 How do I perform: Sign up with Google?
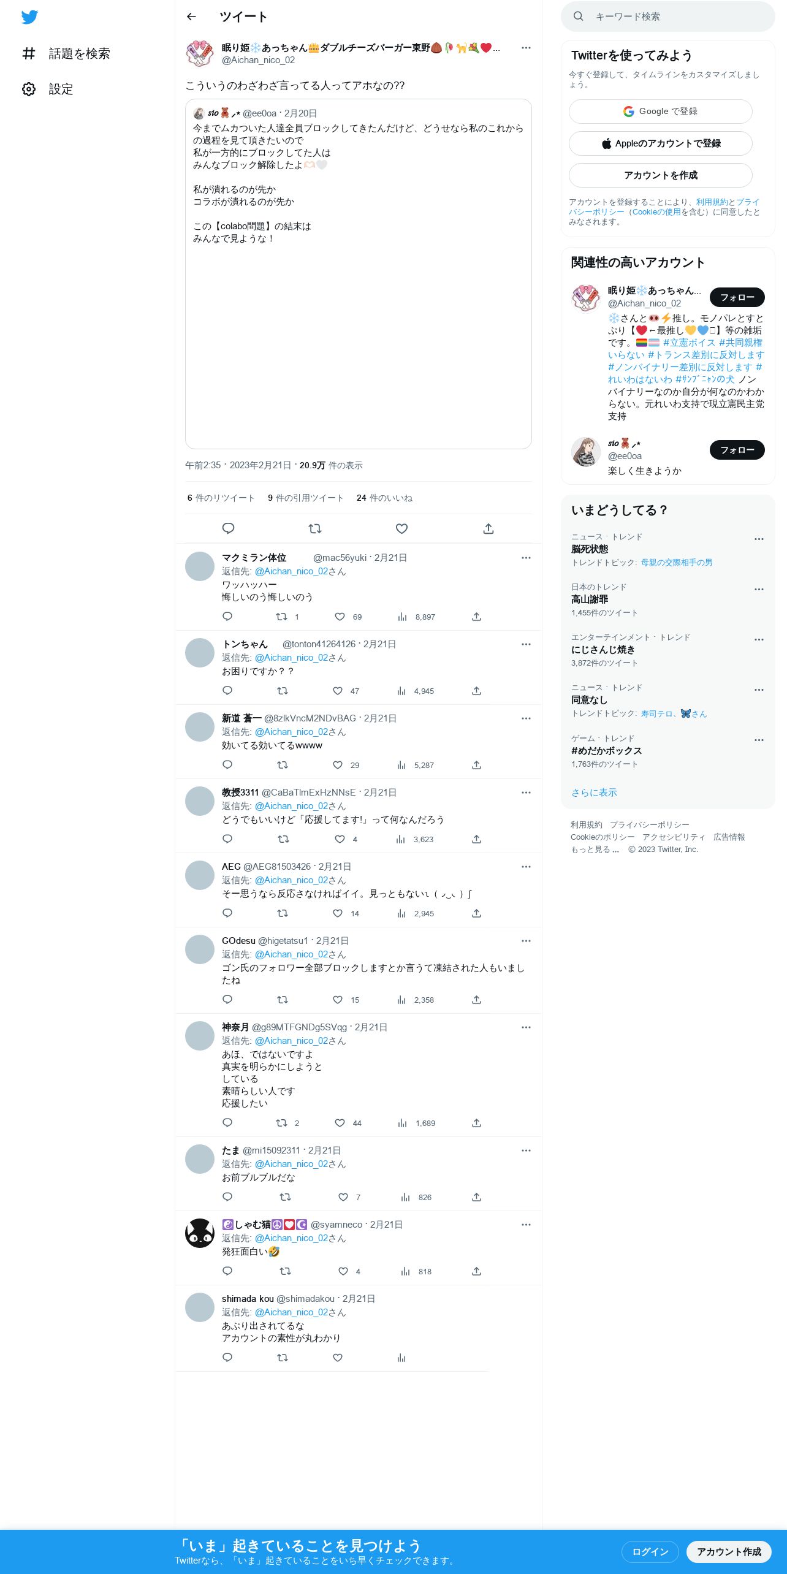tap(660, 112)
